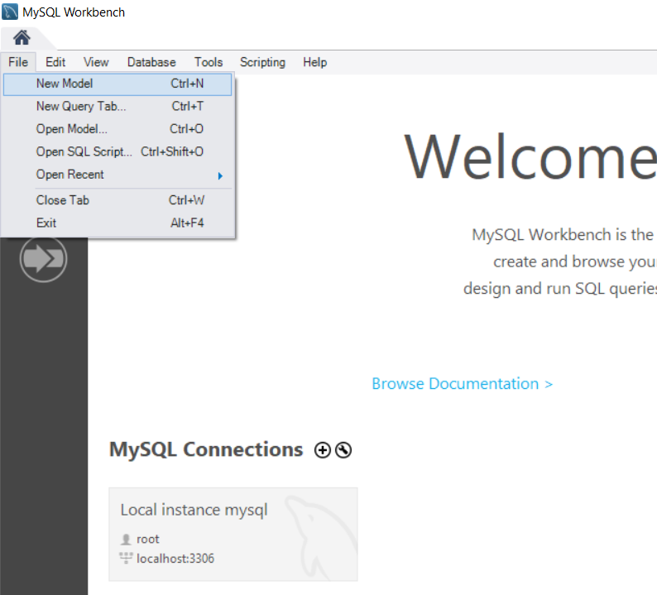Click the MySQL Workbench title bar icon
Image resolution: width=657 pixels, height=595 pixels.
[10, 12]
